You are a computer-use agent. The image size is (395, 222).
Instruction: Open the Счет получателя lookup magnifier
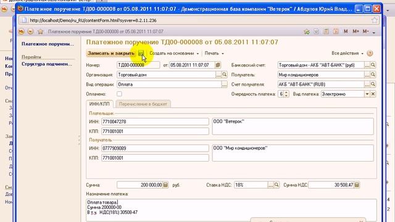point(373,84)
